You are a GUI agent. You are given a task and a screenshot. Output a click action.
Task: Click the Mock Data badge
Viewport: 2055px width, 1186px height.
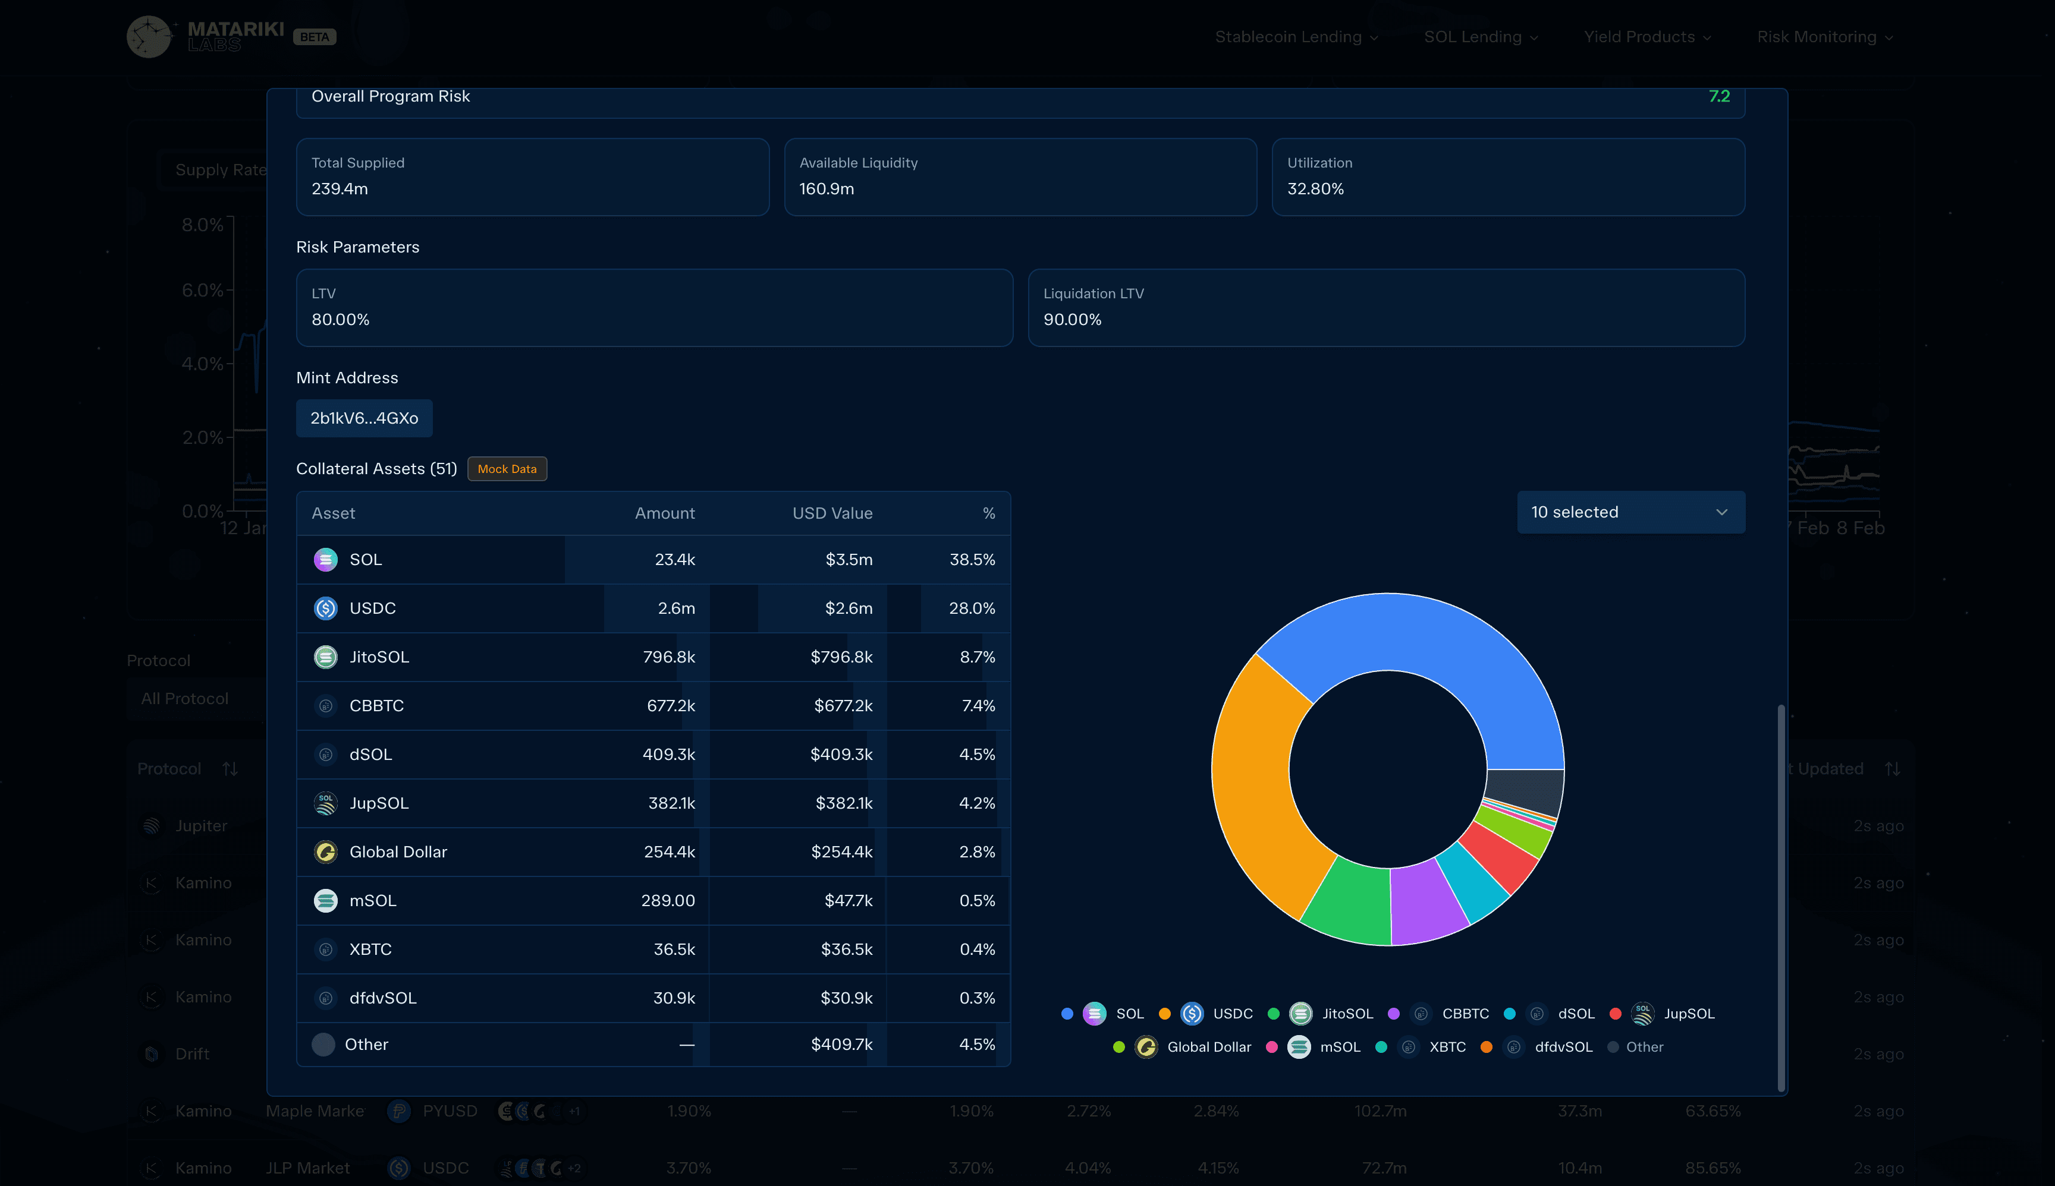point(507,469)
